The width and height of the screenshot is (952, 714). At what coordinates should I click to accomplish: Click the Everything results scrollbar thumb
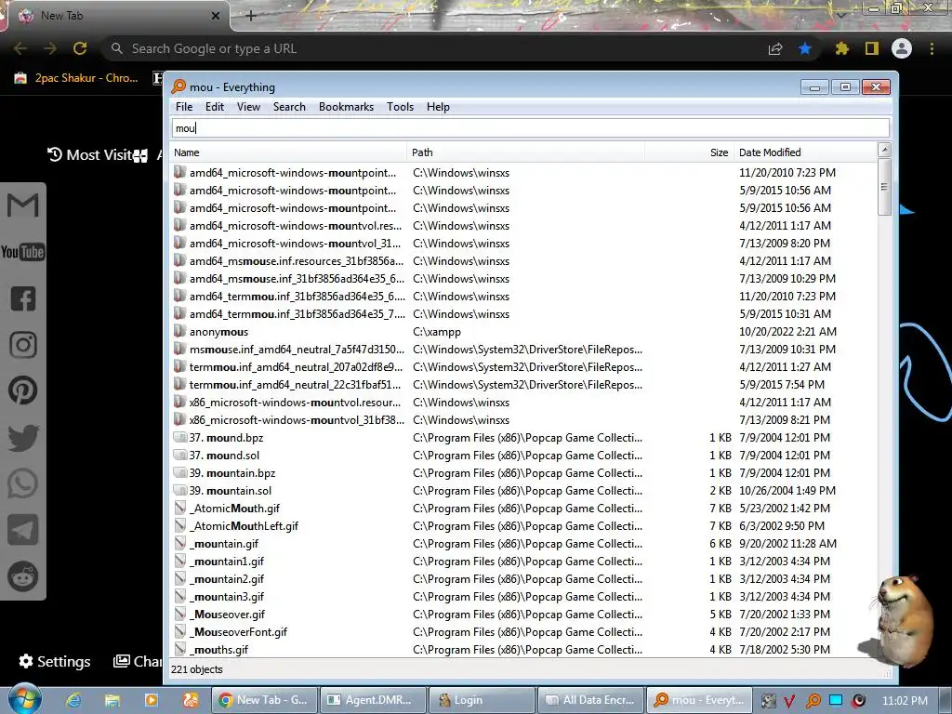click(x=885, y=187)
